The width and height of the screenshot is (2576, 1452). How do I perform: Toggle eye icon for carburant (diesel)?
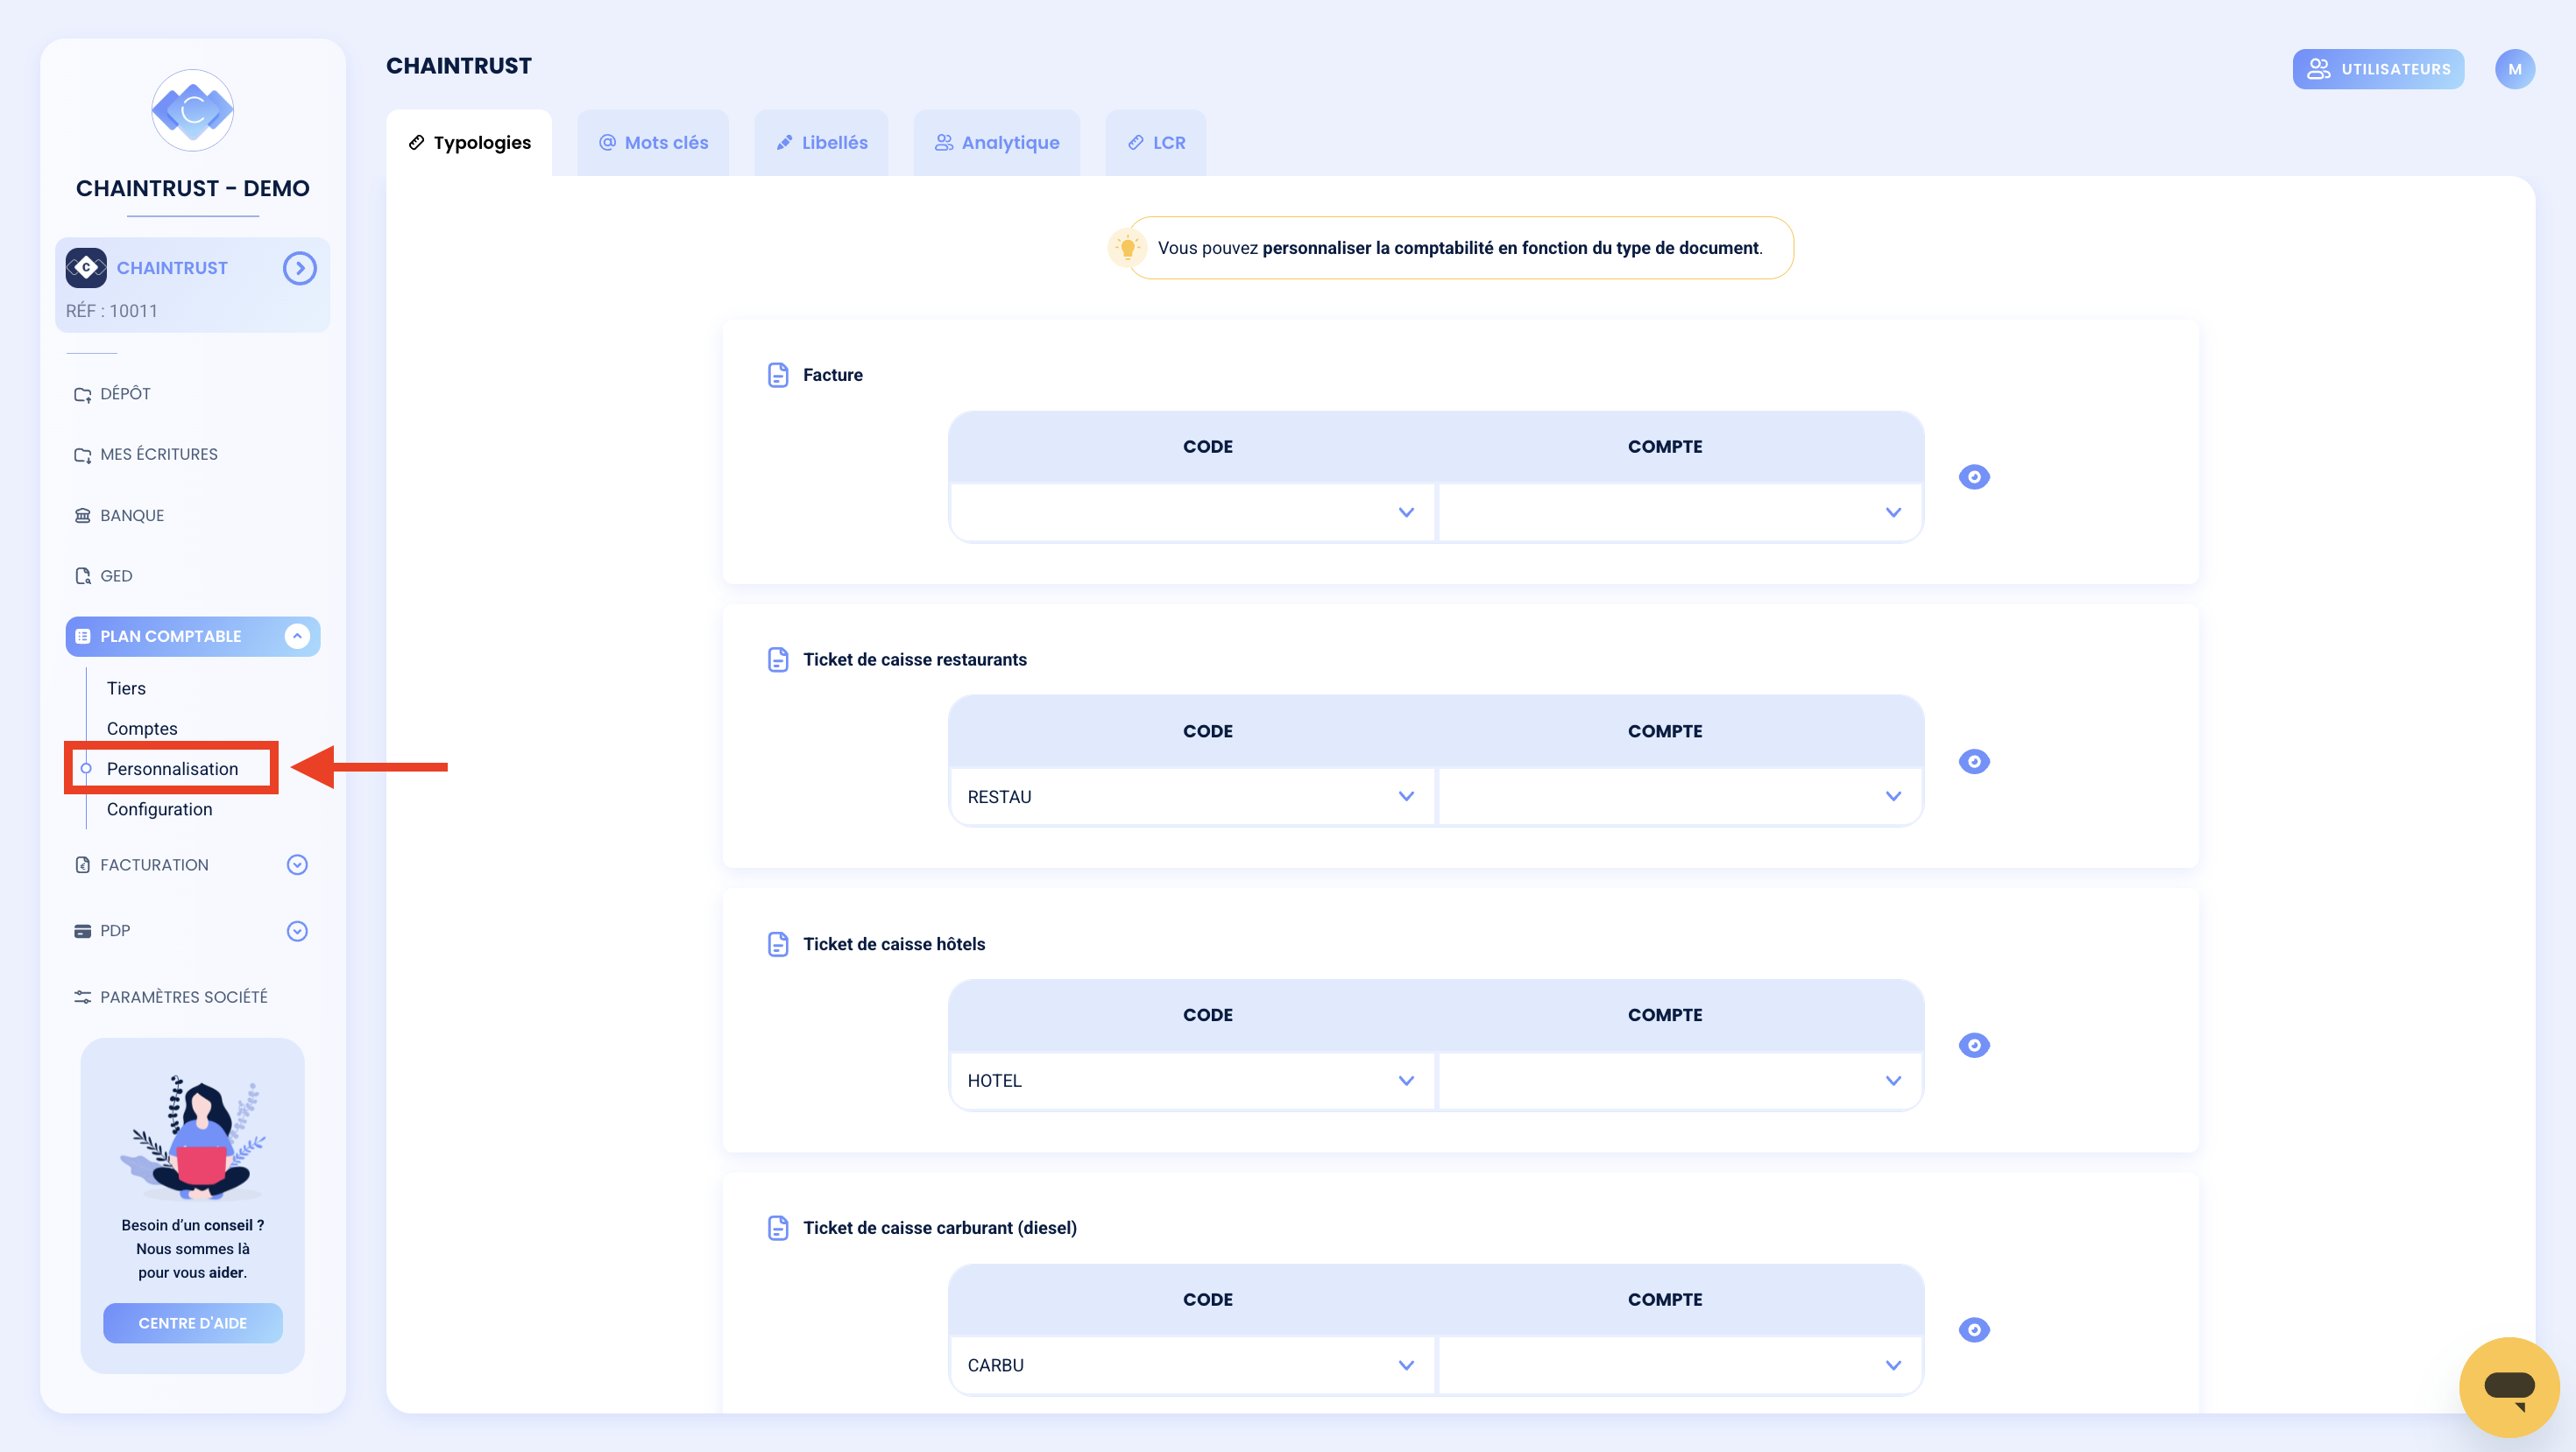tap(1974, 1330)
